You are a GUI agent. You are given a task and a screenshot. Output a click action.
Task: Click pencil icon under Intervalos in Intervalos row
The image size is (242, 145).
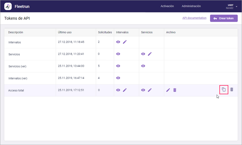point(125,42)
